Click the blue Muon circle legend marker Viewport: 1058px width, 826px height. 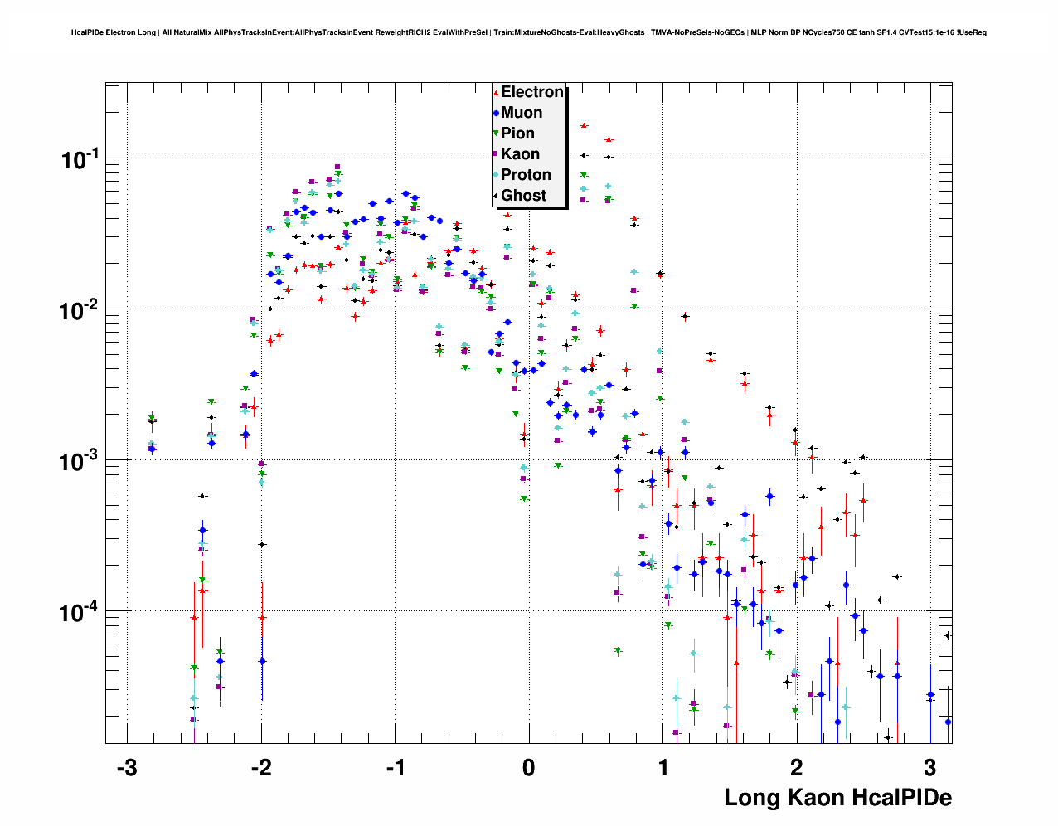pyautogui.click(x=496, y=114)
